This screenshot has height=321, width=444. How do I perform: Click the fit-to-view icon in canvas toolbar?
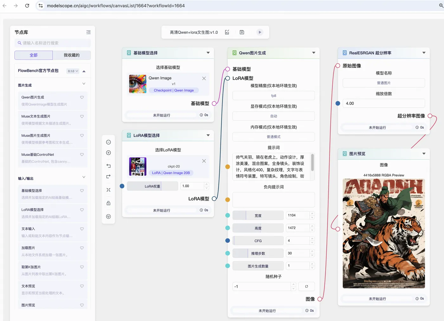click(108, 190)
